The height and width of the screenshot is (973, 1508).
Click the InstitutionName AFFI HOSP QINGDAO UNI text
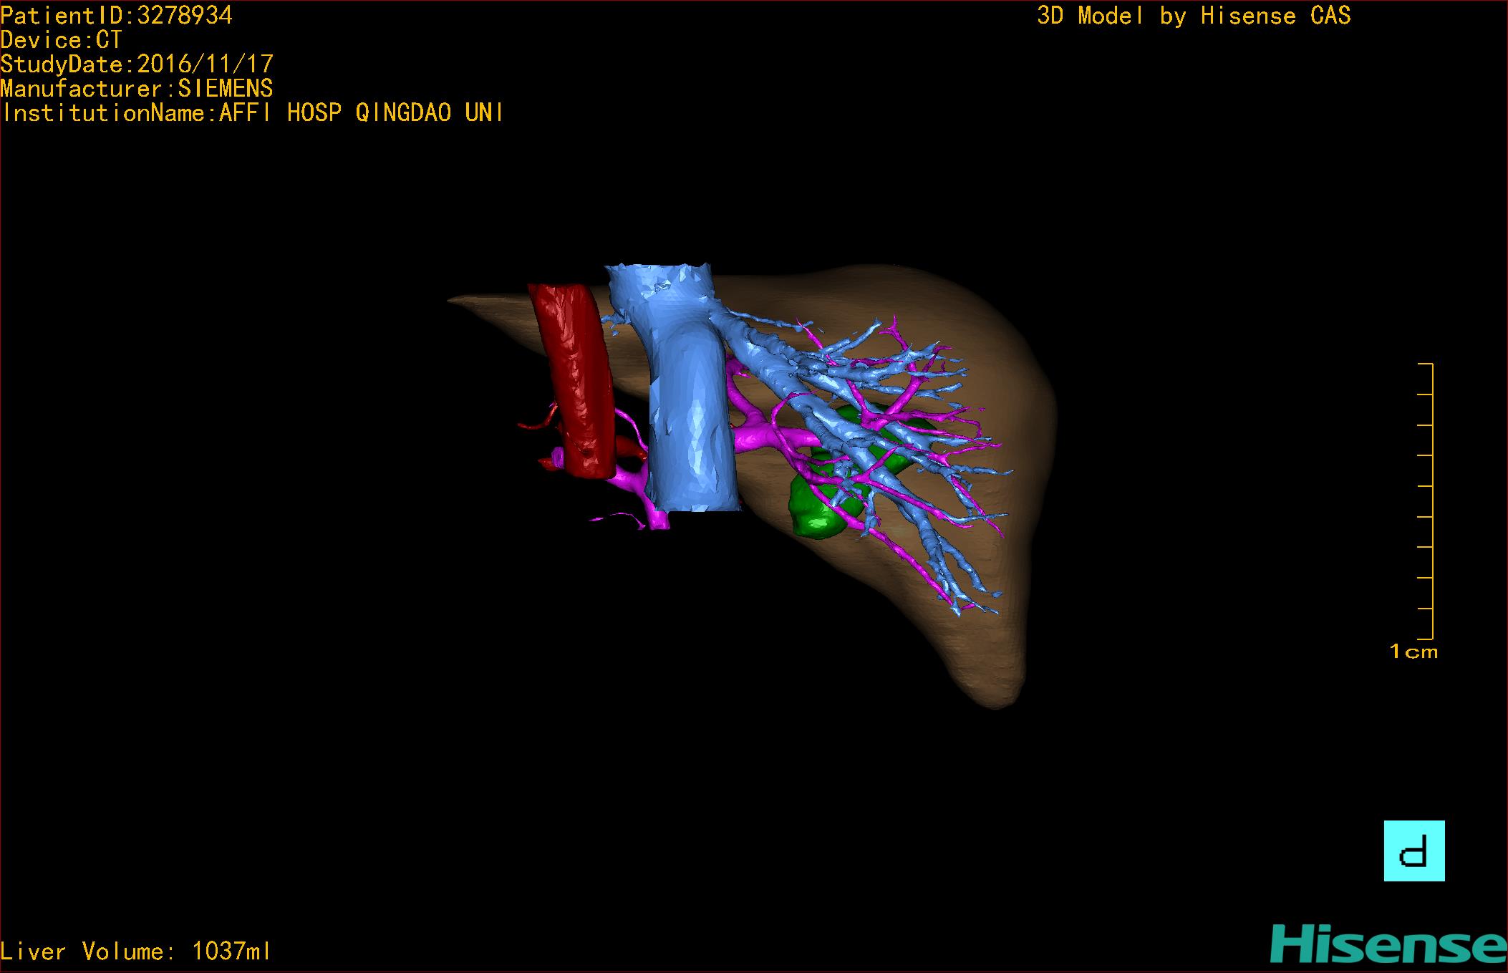click(x=252, y=113)
